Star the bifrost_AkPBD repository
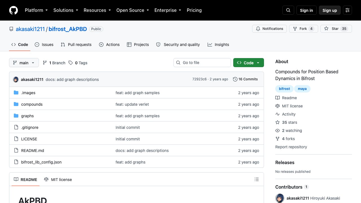Screen dimensions: 361x203 point(336,29)
